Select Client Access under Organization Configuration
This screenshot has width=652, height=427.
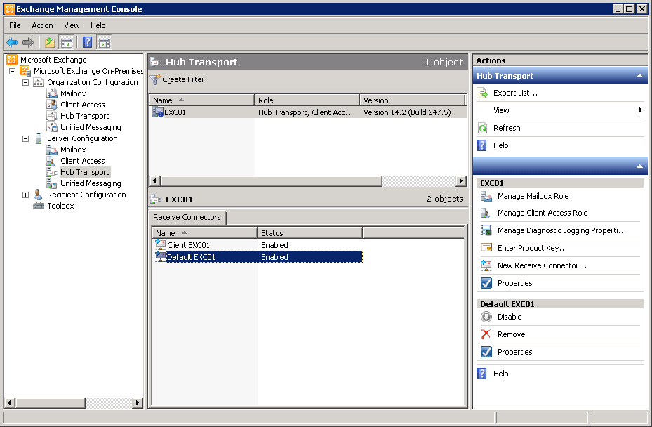tap(82, 105)
